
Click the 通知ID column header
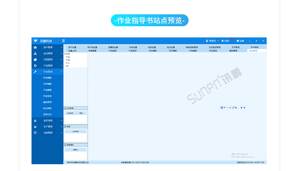pyautogui.click(x=75, y=150)
